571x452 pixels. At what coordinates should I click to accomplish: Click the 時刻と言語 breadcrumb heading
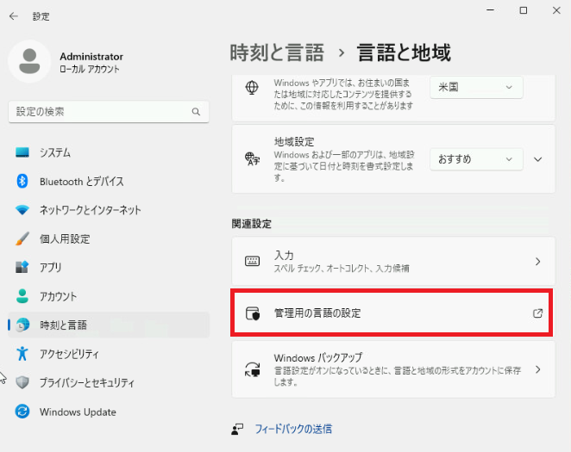(277, 53)
